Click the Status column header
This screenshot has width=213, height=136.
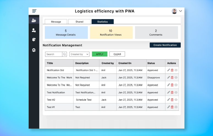(156, 63)
